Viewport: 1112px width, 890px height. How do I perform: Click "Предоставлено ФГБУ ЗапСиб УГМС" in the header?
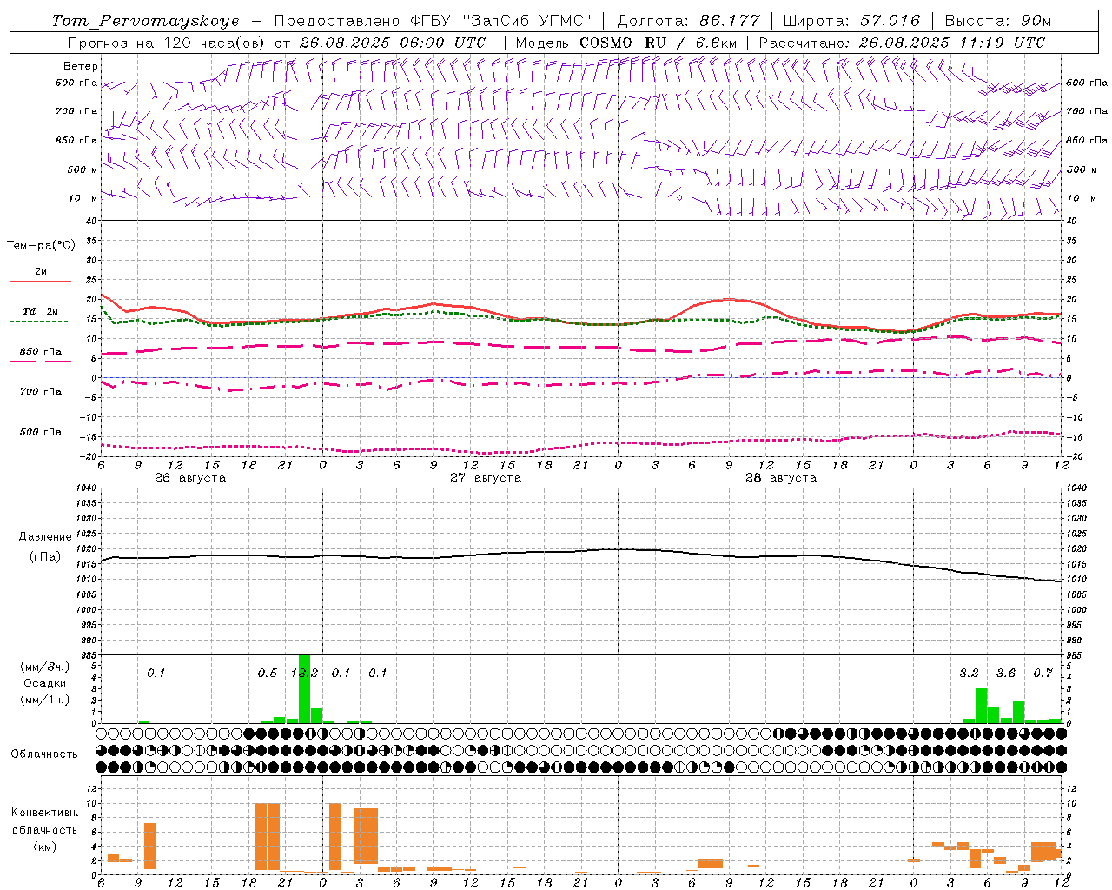(432, 21)
